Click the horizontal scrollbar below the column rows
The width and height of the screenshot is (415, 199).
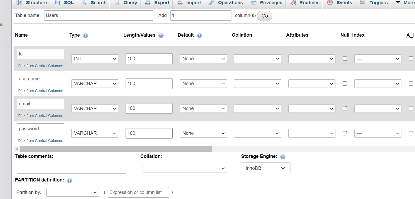point(116,149)
